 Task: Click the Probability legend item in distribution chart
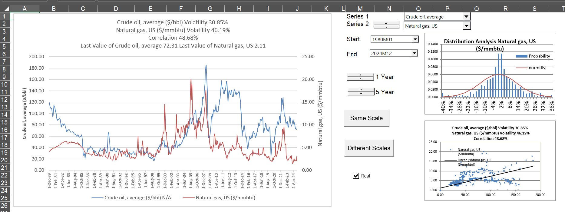coord(533,56)
